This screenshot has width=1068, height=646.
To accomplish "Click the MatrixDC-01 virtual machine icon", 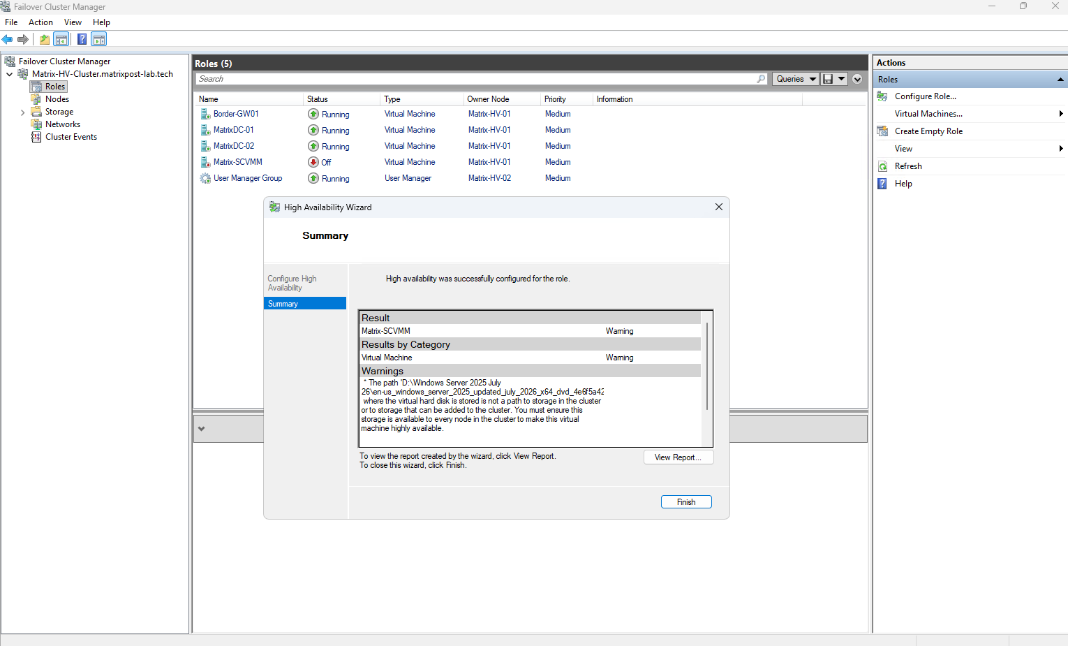I will 205,130.
